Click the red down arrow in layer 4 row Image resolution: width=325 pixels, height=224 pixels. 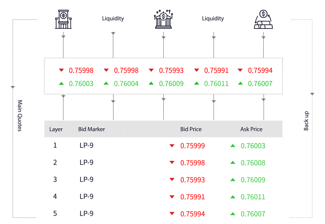172,197
